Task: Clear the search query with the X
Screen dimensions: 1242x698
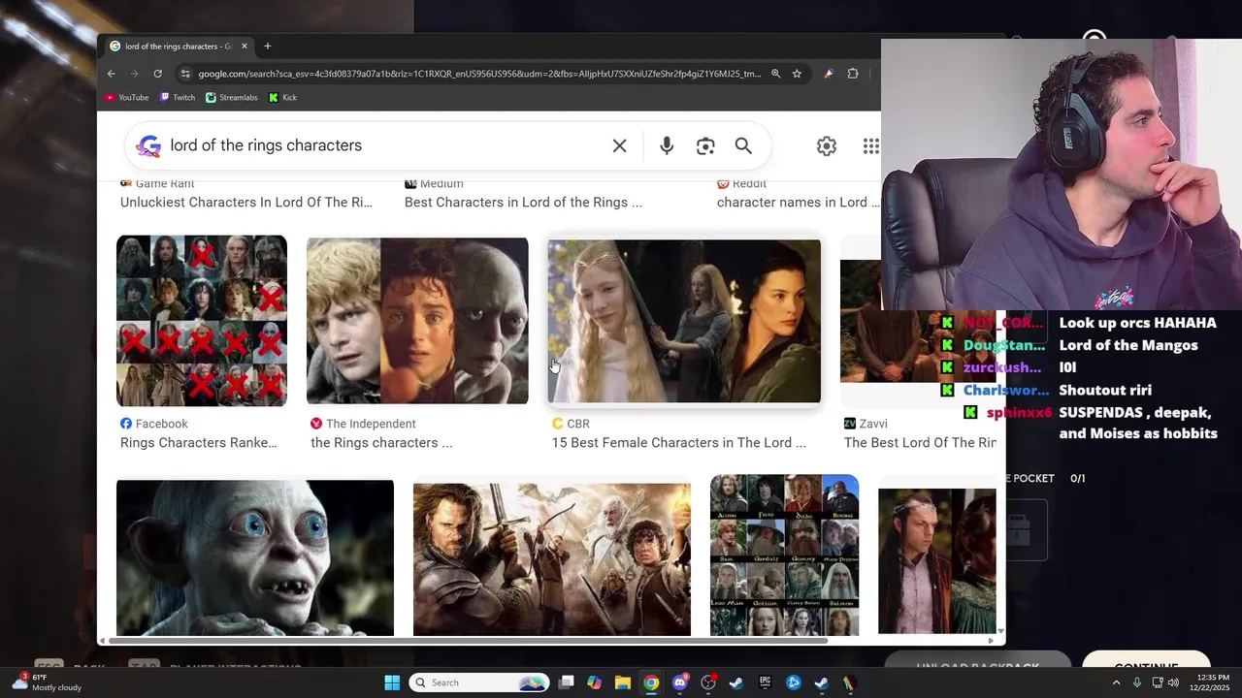Action: click(x=619, y=145)
